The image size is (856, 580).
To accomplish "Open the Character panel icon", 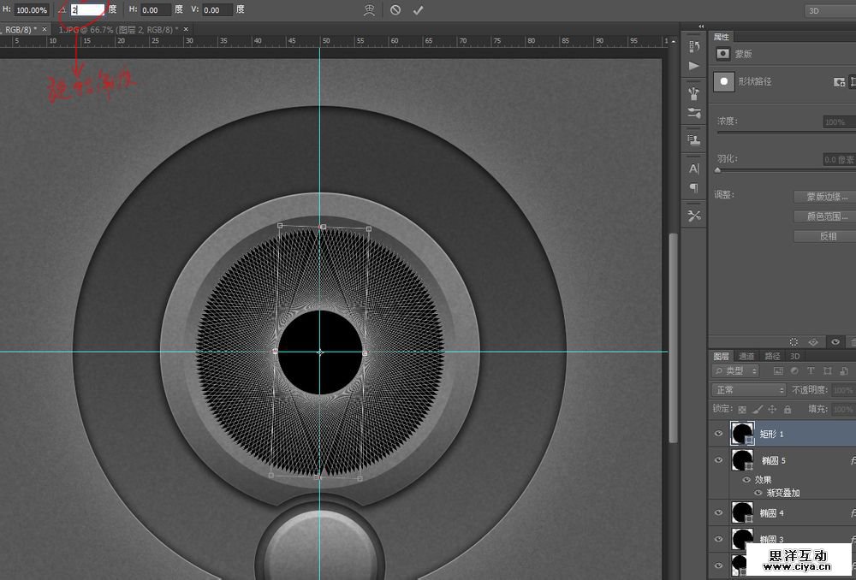I will (694, 169).
